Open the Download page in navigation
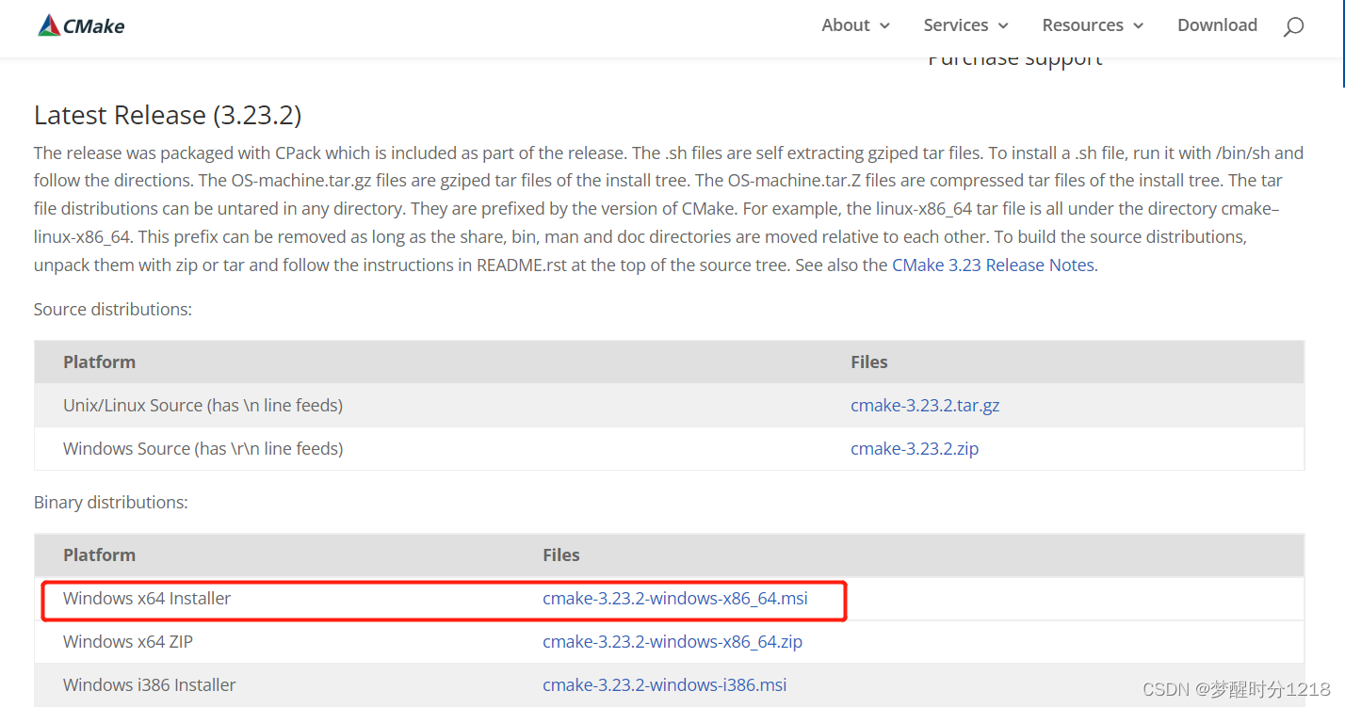 point(1217,25)
